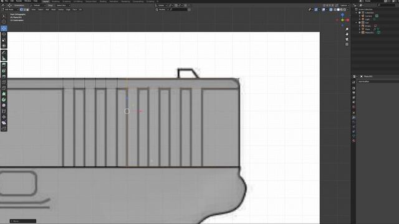Enable vertex select mode

click(21, 9)
